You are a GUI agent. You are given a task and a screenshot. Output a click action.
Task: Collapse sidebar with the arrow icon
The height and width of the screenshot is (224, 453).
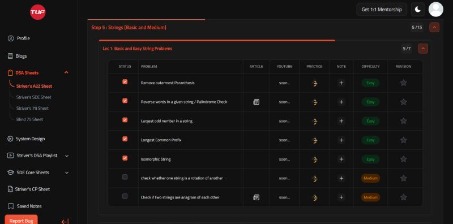coord(65,222)
